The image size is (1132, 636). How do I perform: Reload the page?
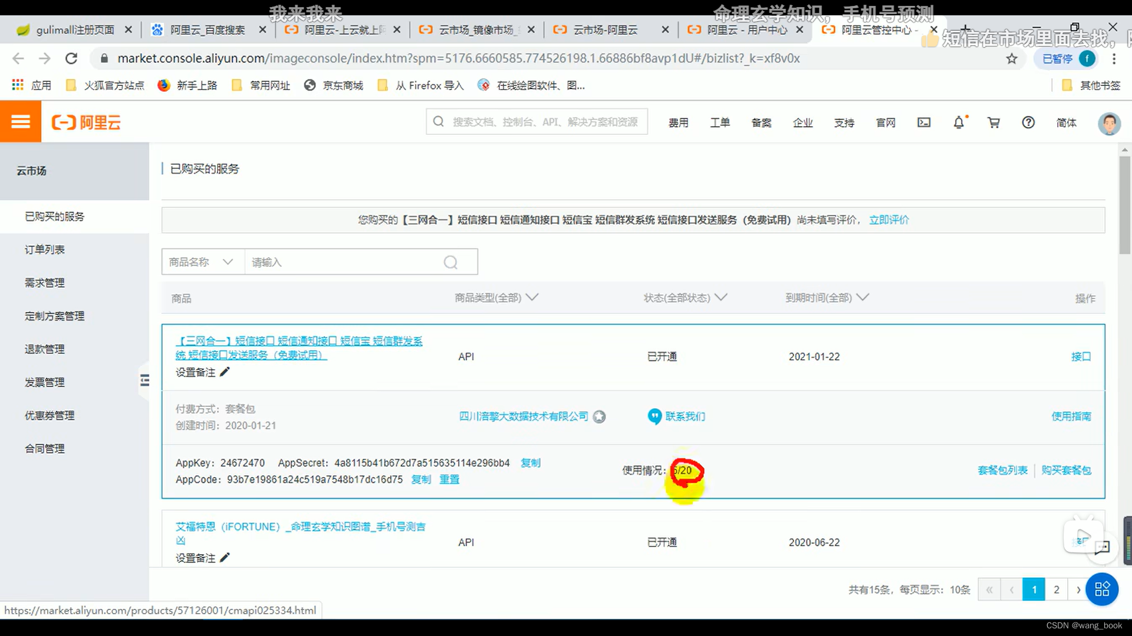click(71, 58)
